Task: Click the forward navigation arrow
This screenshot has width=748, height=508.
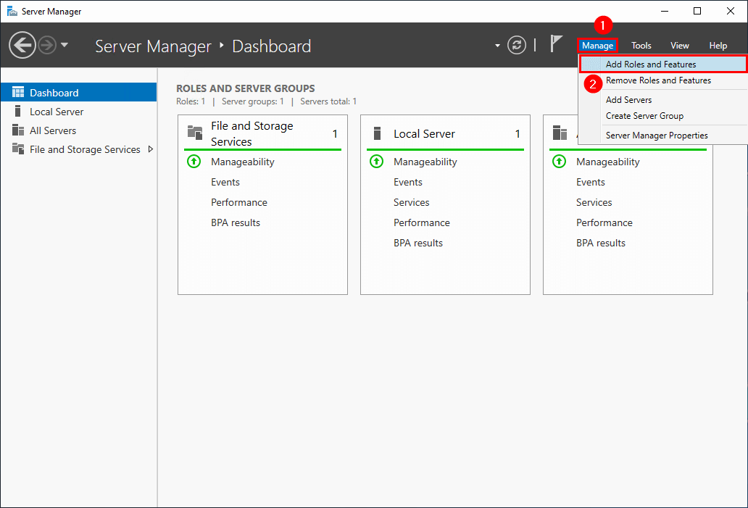Action: point(46,46)
